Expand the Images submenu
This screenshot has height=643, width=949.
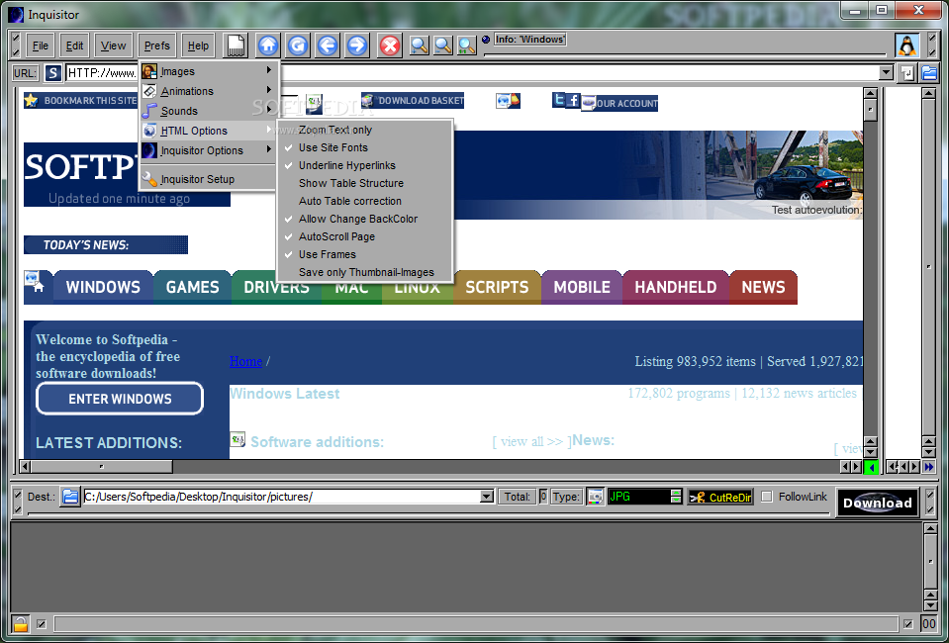(210, 71)
